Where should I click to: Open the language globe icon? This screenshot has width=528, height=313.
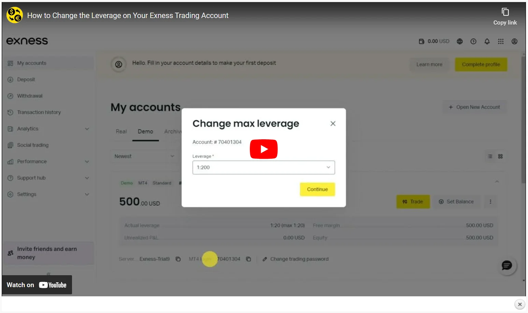click(x=460, y=41)
